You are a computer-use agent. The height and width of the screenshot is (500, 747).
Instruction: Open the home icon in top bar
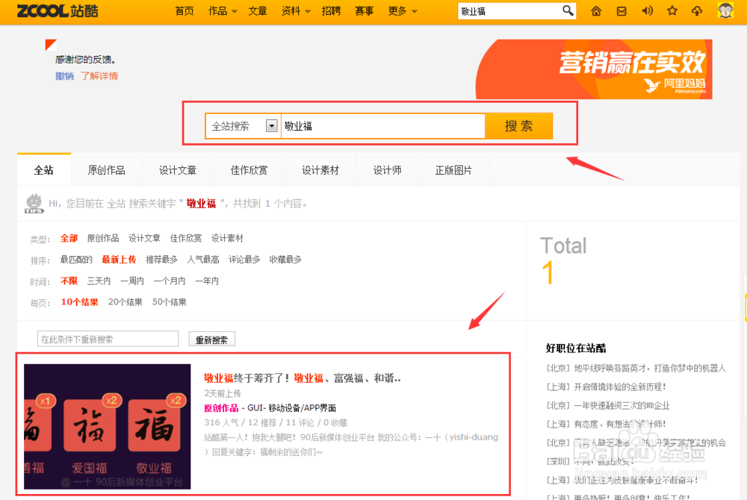pos(595,11)
